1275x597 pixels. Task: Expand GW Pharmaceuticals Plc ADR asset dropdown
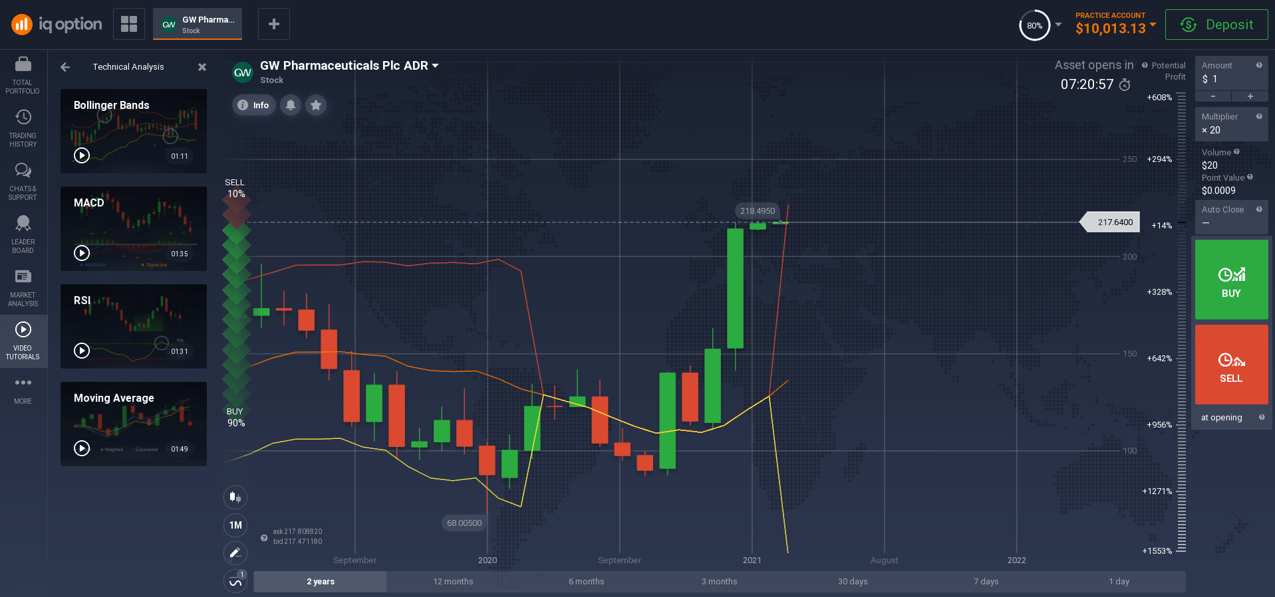click(436, 66)
